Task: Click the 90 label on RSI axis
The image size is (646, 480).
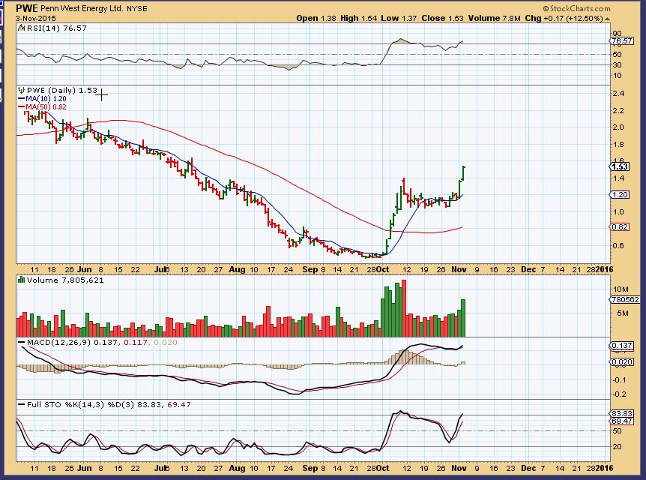Action: 618,34
